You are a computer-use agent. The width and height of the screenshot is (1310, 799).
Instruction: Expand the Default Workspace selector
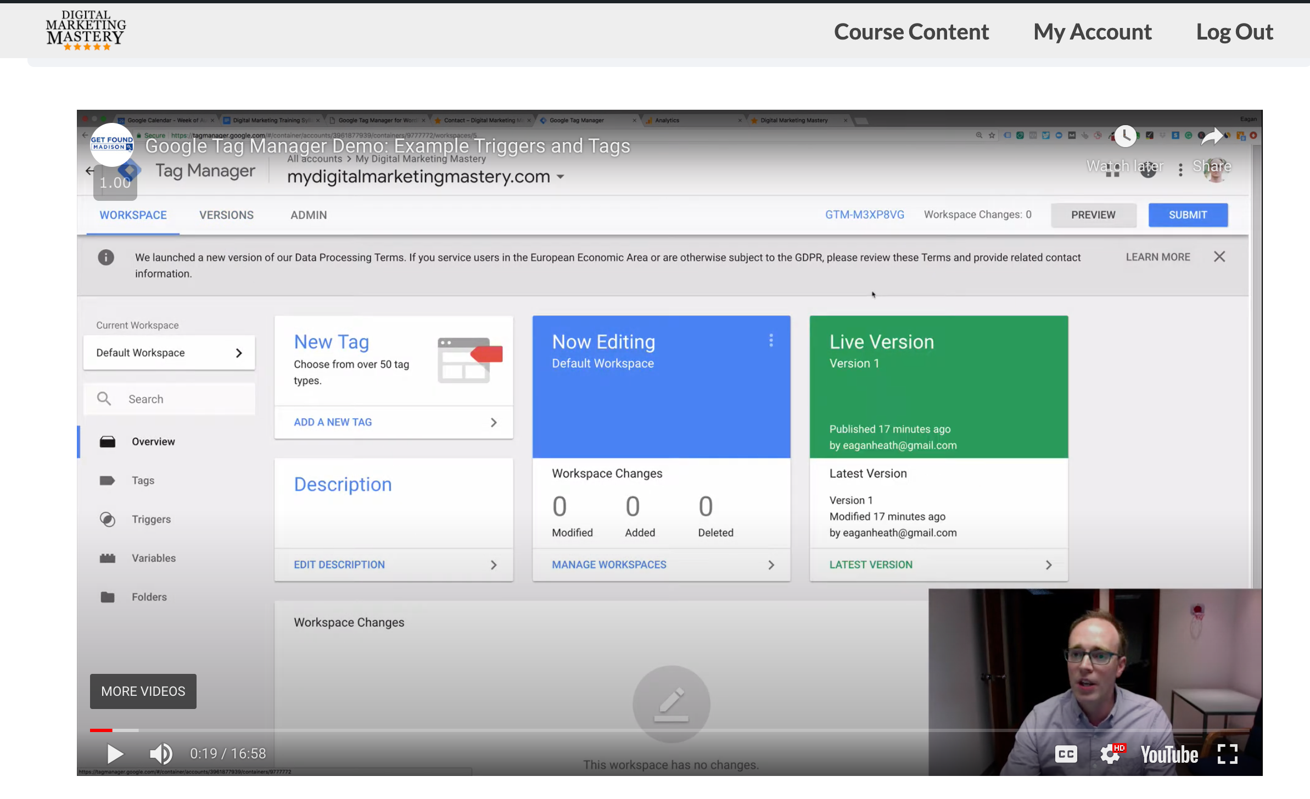(169, 353)
